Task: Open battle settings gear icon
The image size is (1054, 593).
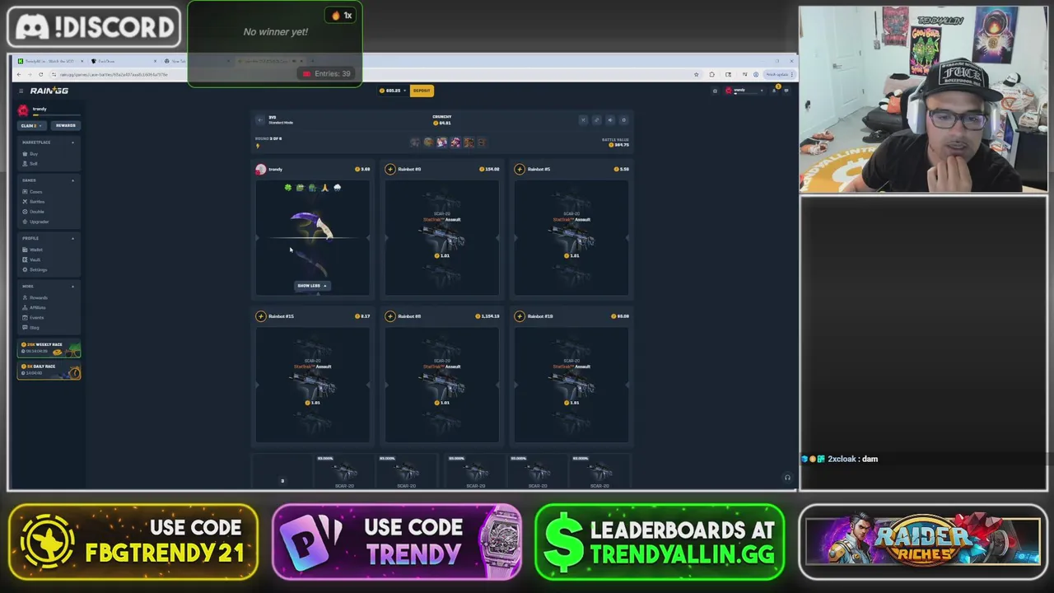Action: [623, 120]
